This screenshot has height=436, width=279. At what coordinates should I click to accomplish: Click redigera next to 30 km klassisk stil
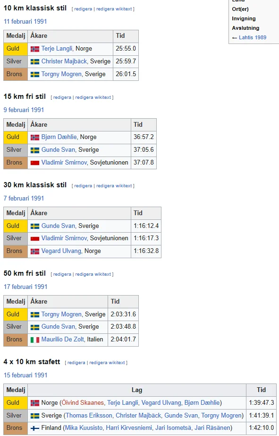(x=83, y=186)
